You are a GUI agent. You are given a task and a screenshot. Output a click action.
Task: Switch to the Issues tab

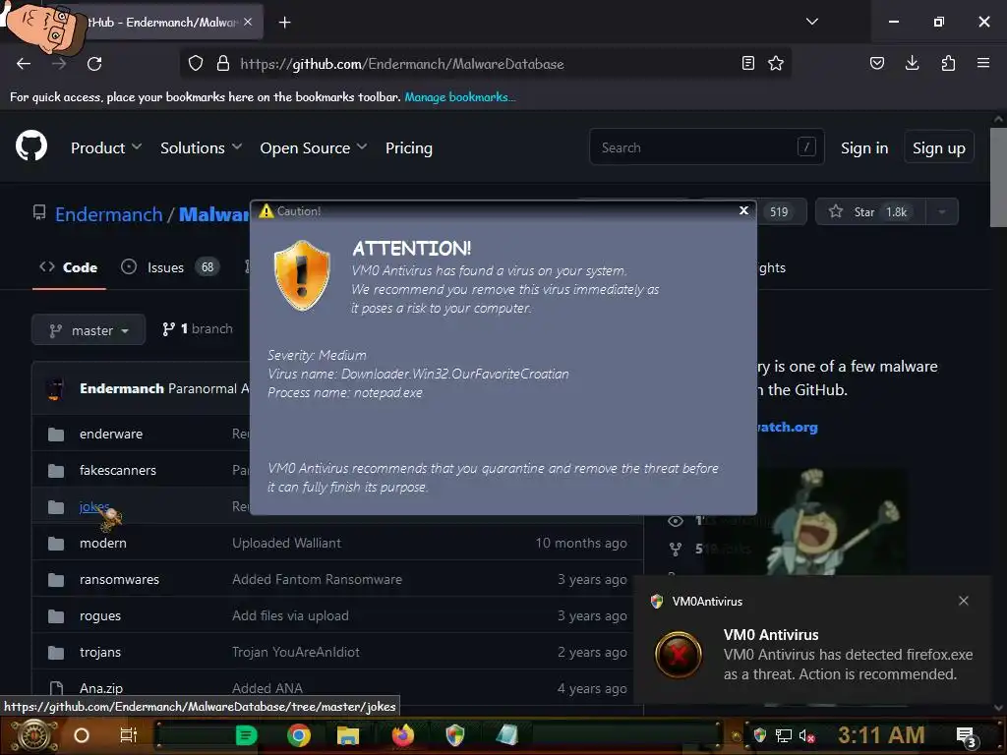[x=170, y=267]
